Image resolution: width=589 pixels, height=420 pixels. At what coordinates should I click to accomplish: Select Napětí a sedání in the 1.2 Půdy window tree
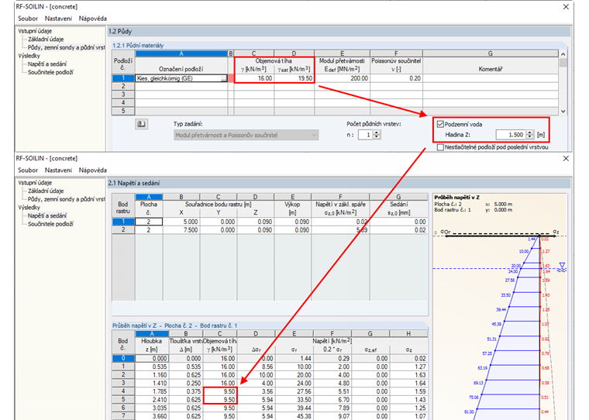coord(47,64)
